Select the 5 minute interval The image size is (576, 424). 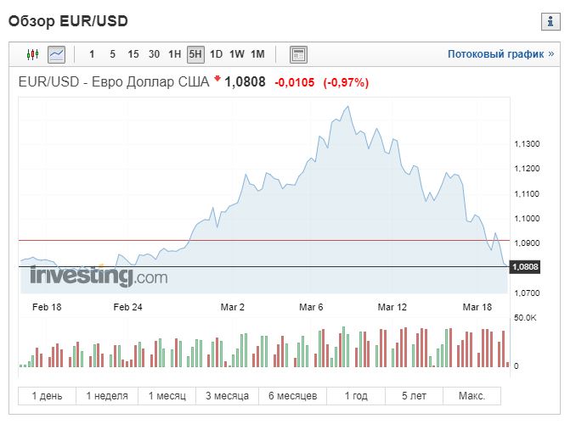tap(112, 54)
